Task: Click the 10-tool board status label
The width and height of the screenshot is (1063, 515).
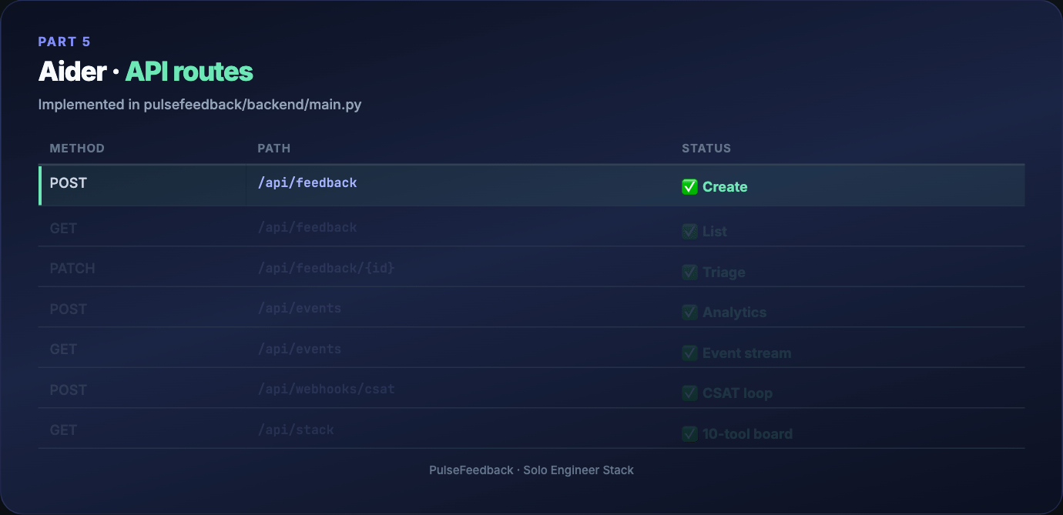Action: coord(747,434)
